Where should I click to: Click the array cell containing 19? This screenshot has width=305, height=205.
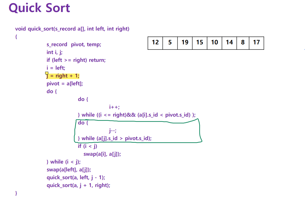pyautogui.click(x=185, y=43)
